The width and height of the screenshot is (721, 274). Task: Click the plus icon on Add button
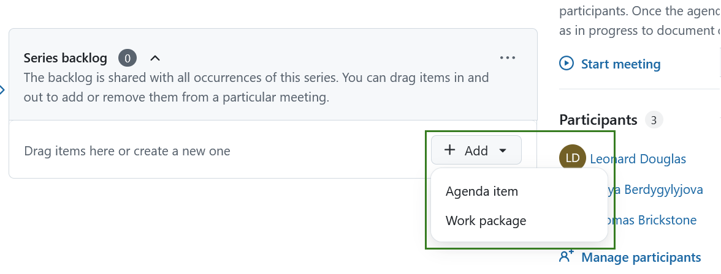[x=450, y=150]
